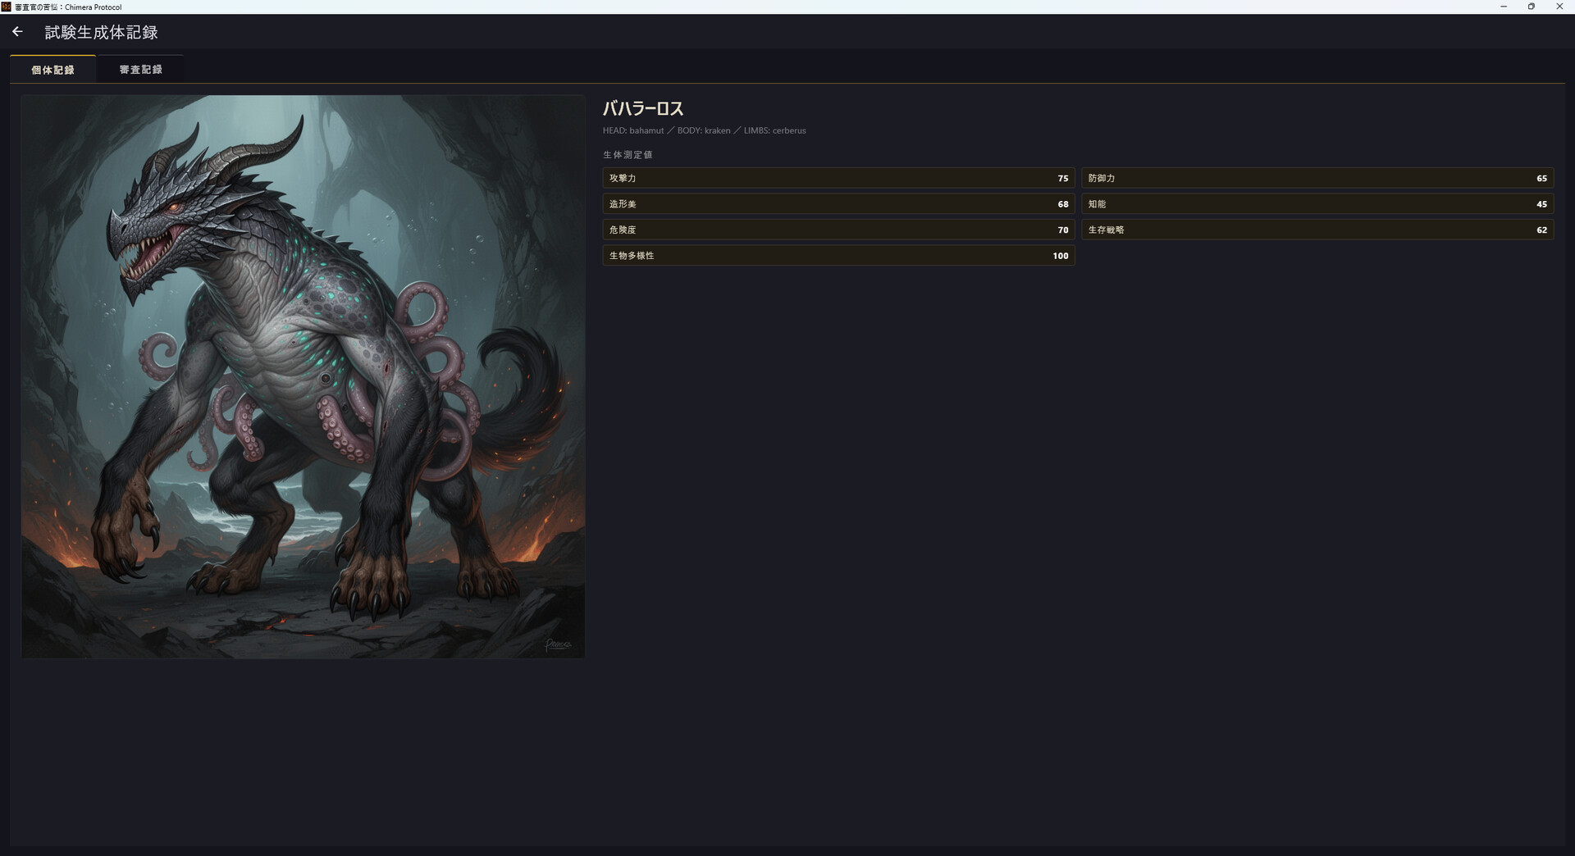This screenshot has height=856, width=1575.
Task: Click the HEAD: bahamut parts description line
Action: pyautogui.click(x=704, y=130)
